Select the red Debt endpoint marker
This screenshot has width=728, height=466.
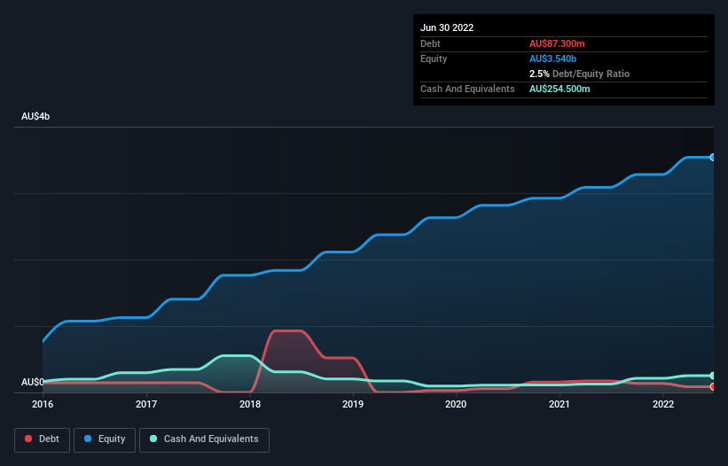pos(712,387)
